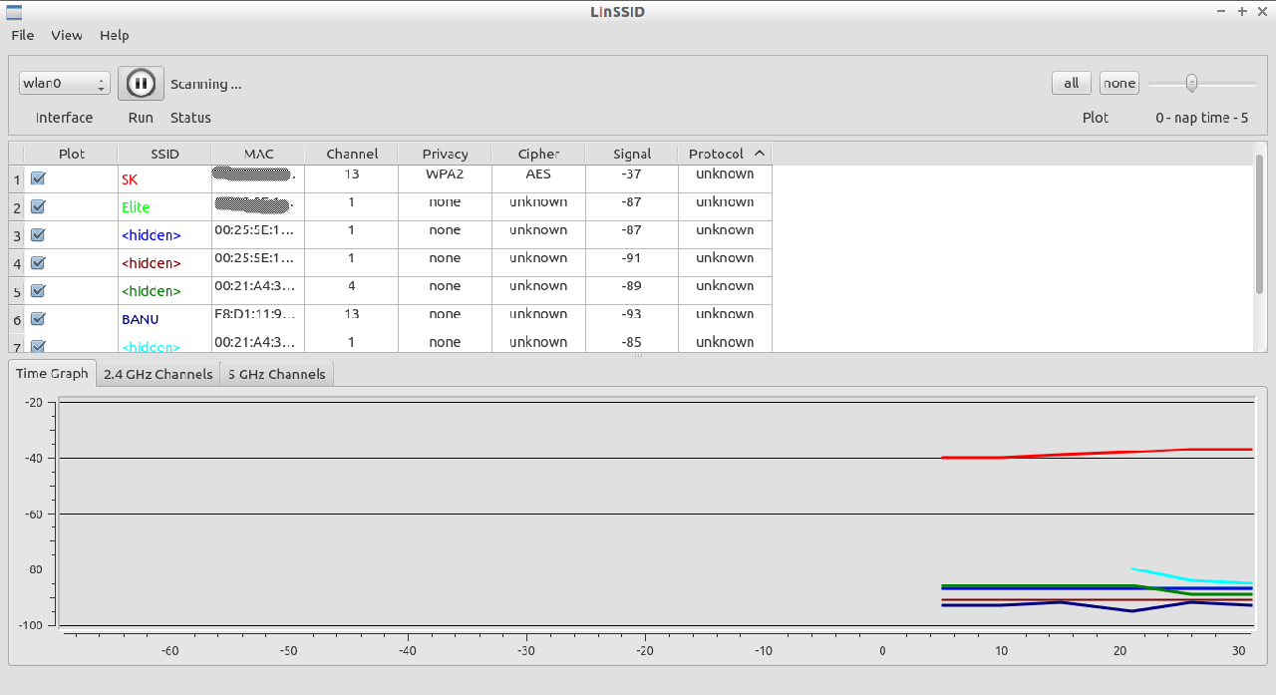
Task: Switch to the 2.4 GHz Channels tab
Action: click(x=158, y=374)
